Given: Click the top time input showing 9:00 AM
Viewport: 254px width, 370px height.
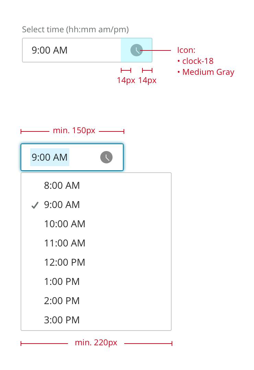Looking at the screenshot, I should click(71, 50).
